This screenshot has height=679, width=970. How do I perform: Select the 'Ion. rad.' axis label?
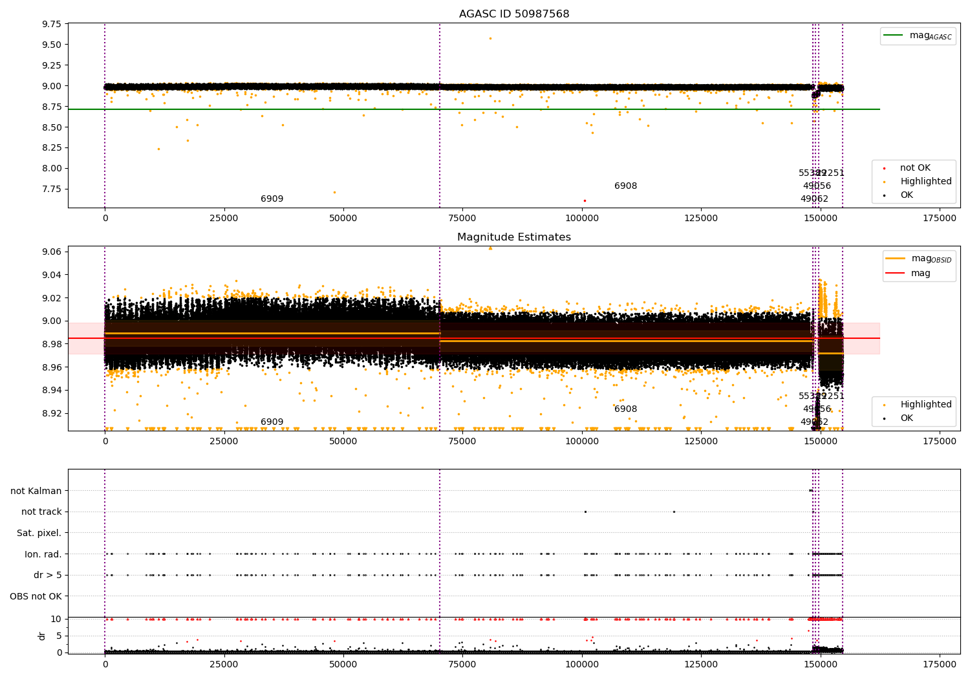pos(43,554)
